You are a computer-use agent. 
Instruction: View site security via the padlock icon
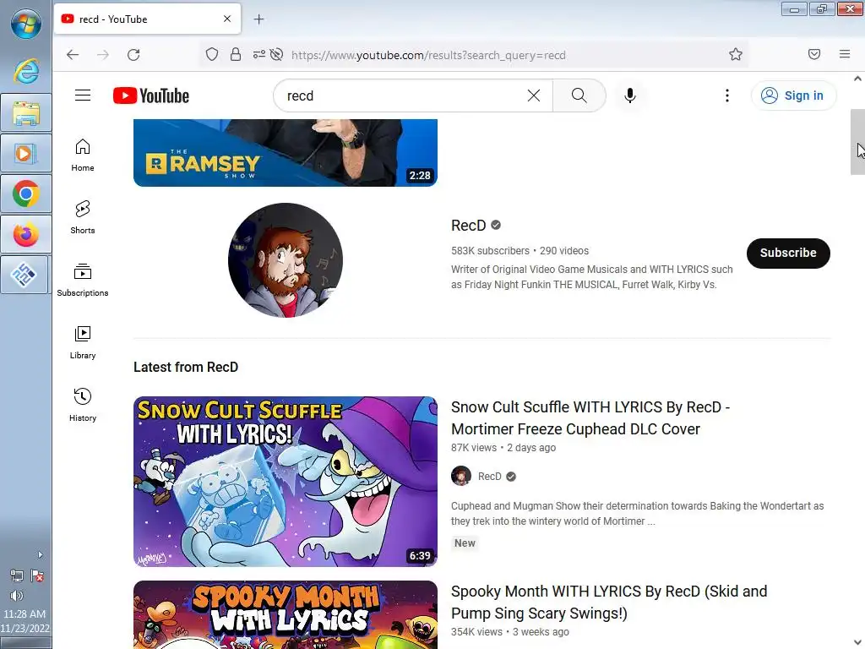point(236,55)
